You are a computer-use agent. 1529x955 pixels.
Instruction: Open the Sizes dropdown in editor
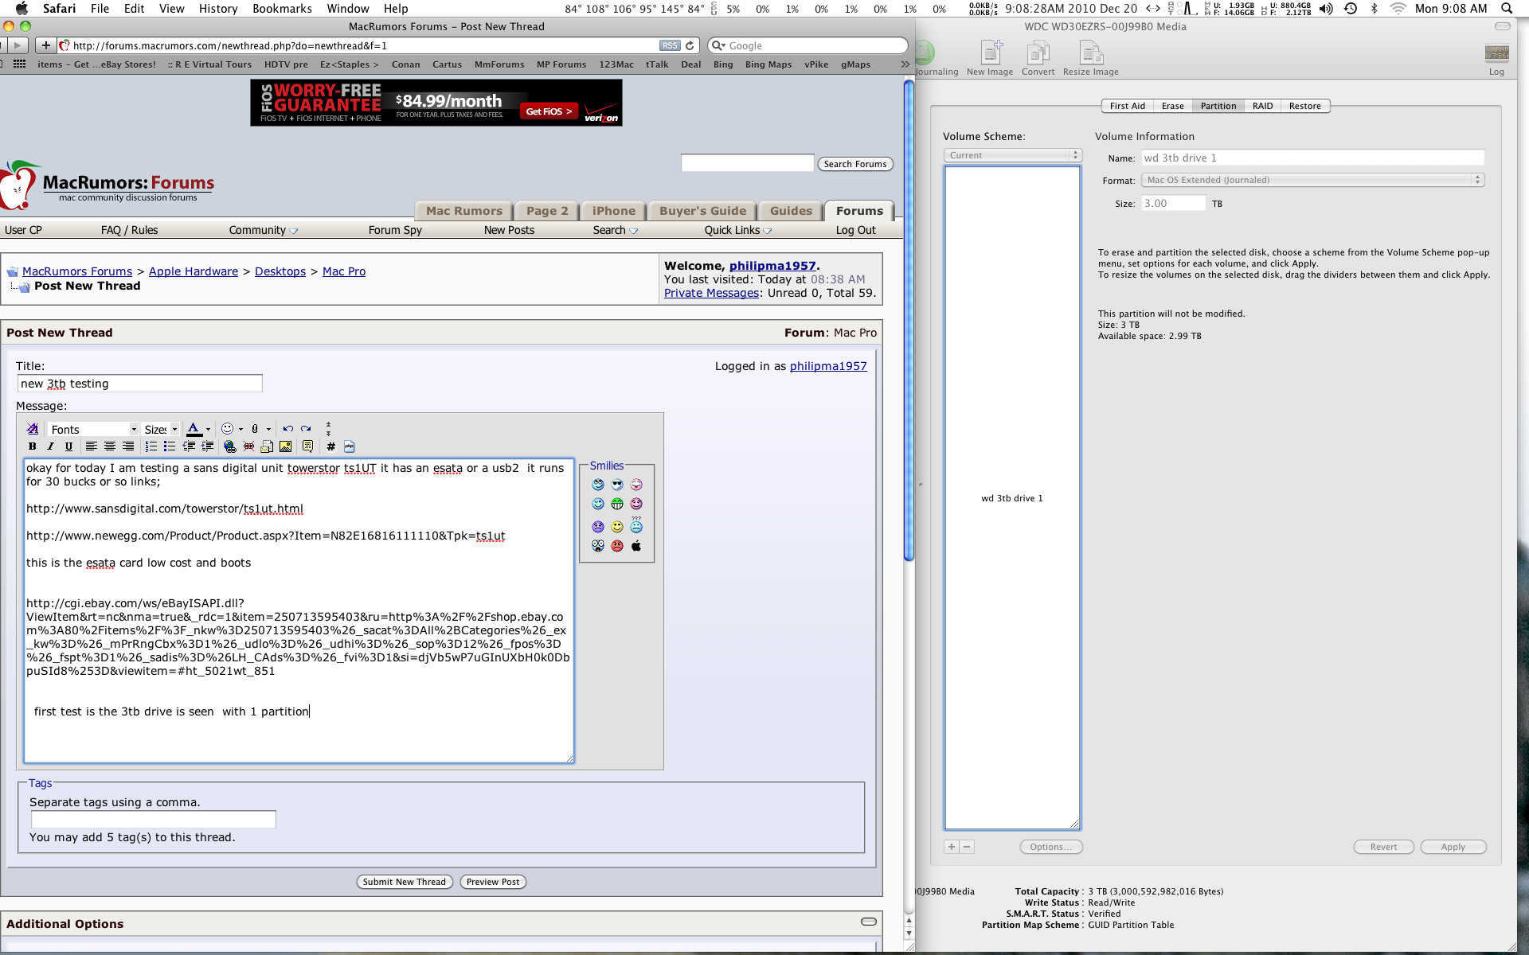tap(161, 430)
